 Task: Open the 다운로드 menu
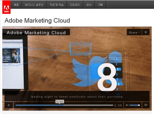pyautogui.click(x=75, y=4)
